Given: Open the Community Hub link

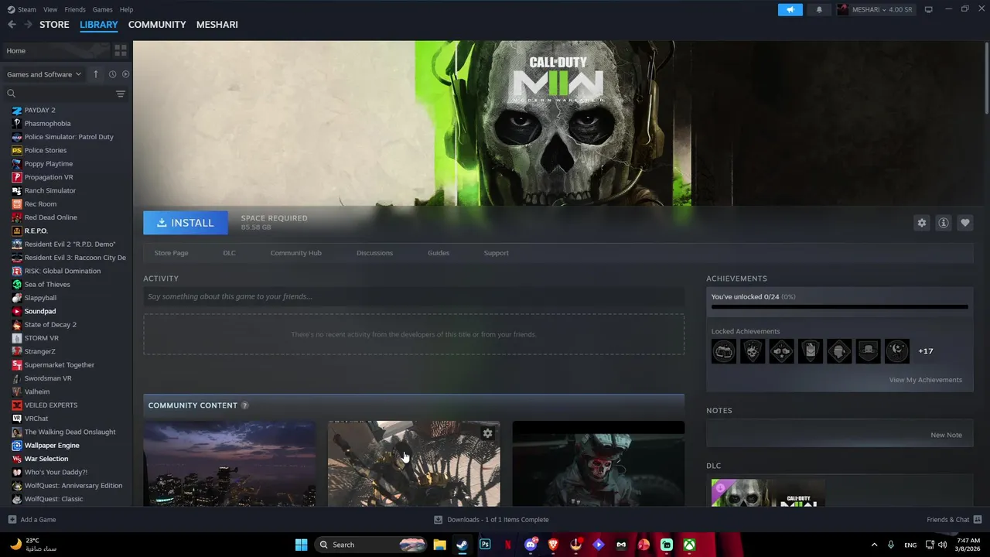Looking at the screenshot, I should pyautogui.click(x=295, y=253).
